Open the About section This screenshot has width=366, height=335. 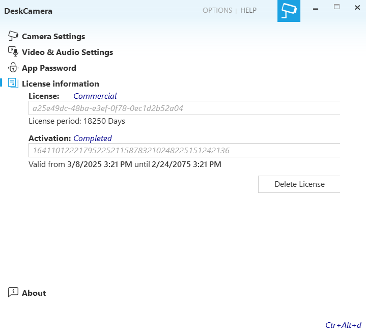point(34,293)
